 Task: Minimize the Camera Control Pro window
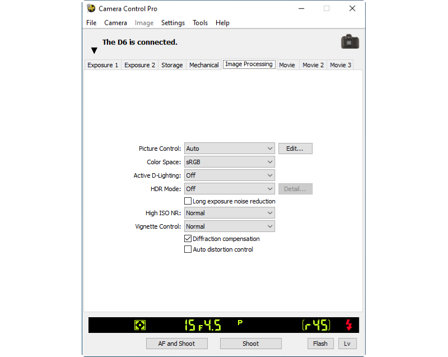[301, 8]
